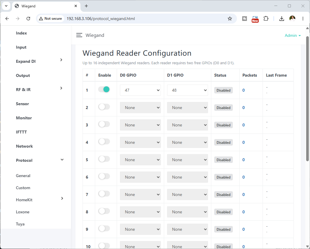
Task: Open reader 7 D1 GPIO dropdown
Action: point(187,194)
